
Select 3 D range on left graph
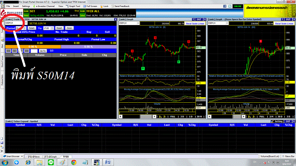click(182, 117)
